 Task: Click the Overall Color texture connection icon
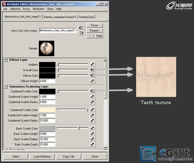pyautogui.click(x=92, y=70)
